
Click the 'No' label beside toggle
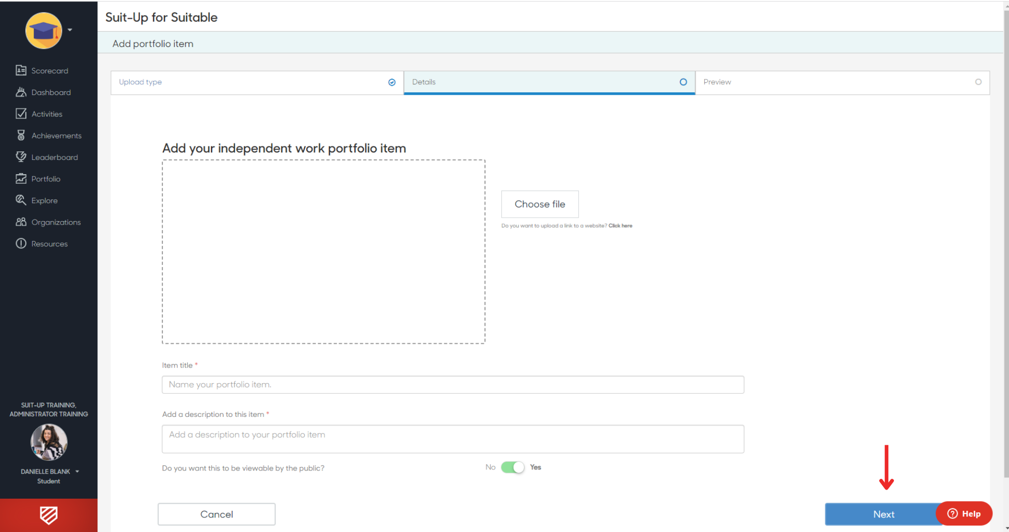pyautogui.click(x=490, y=467)
